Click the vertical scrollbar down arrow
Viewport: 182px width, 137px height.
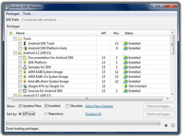click(173, 94)
